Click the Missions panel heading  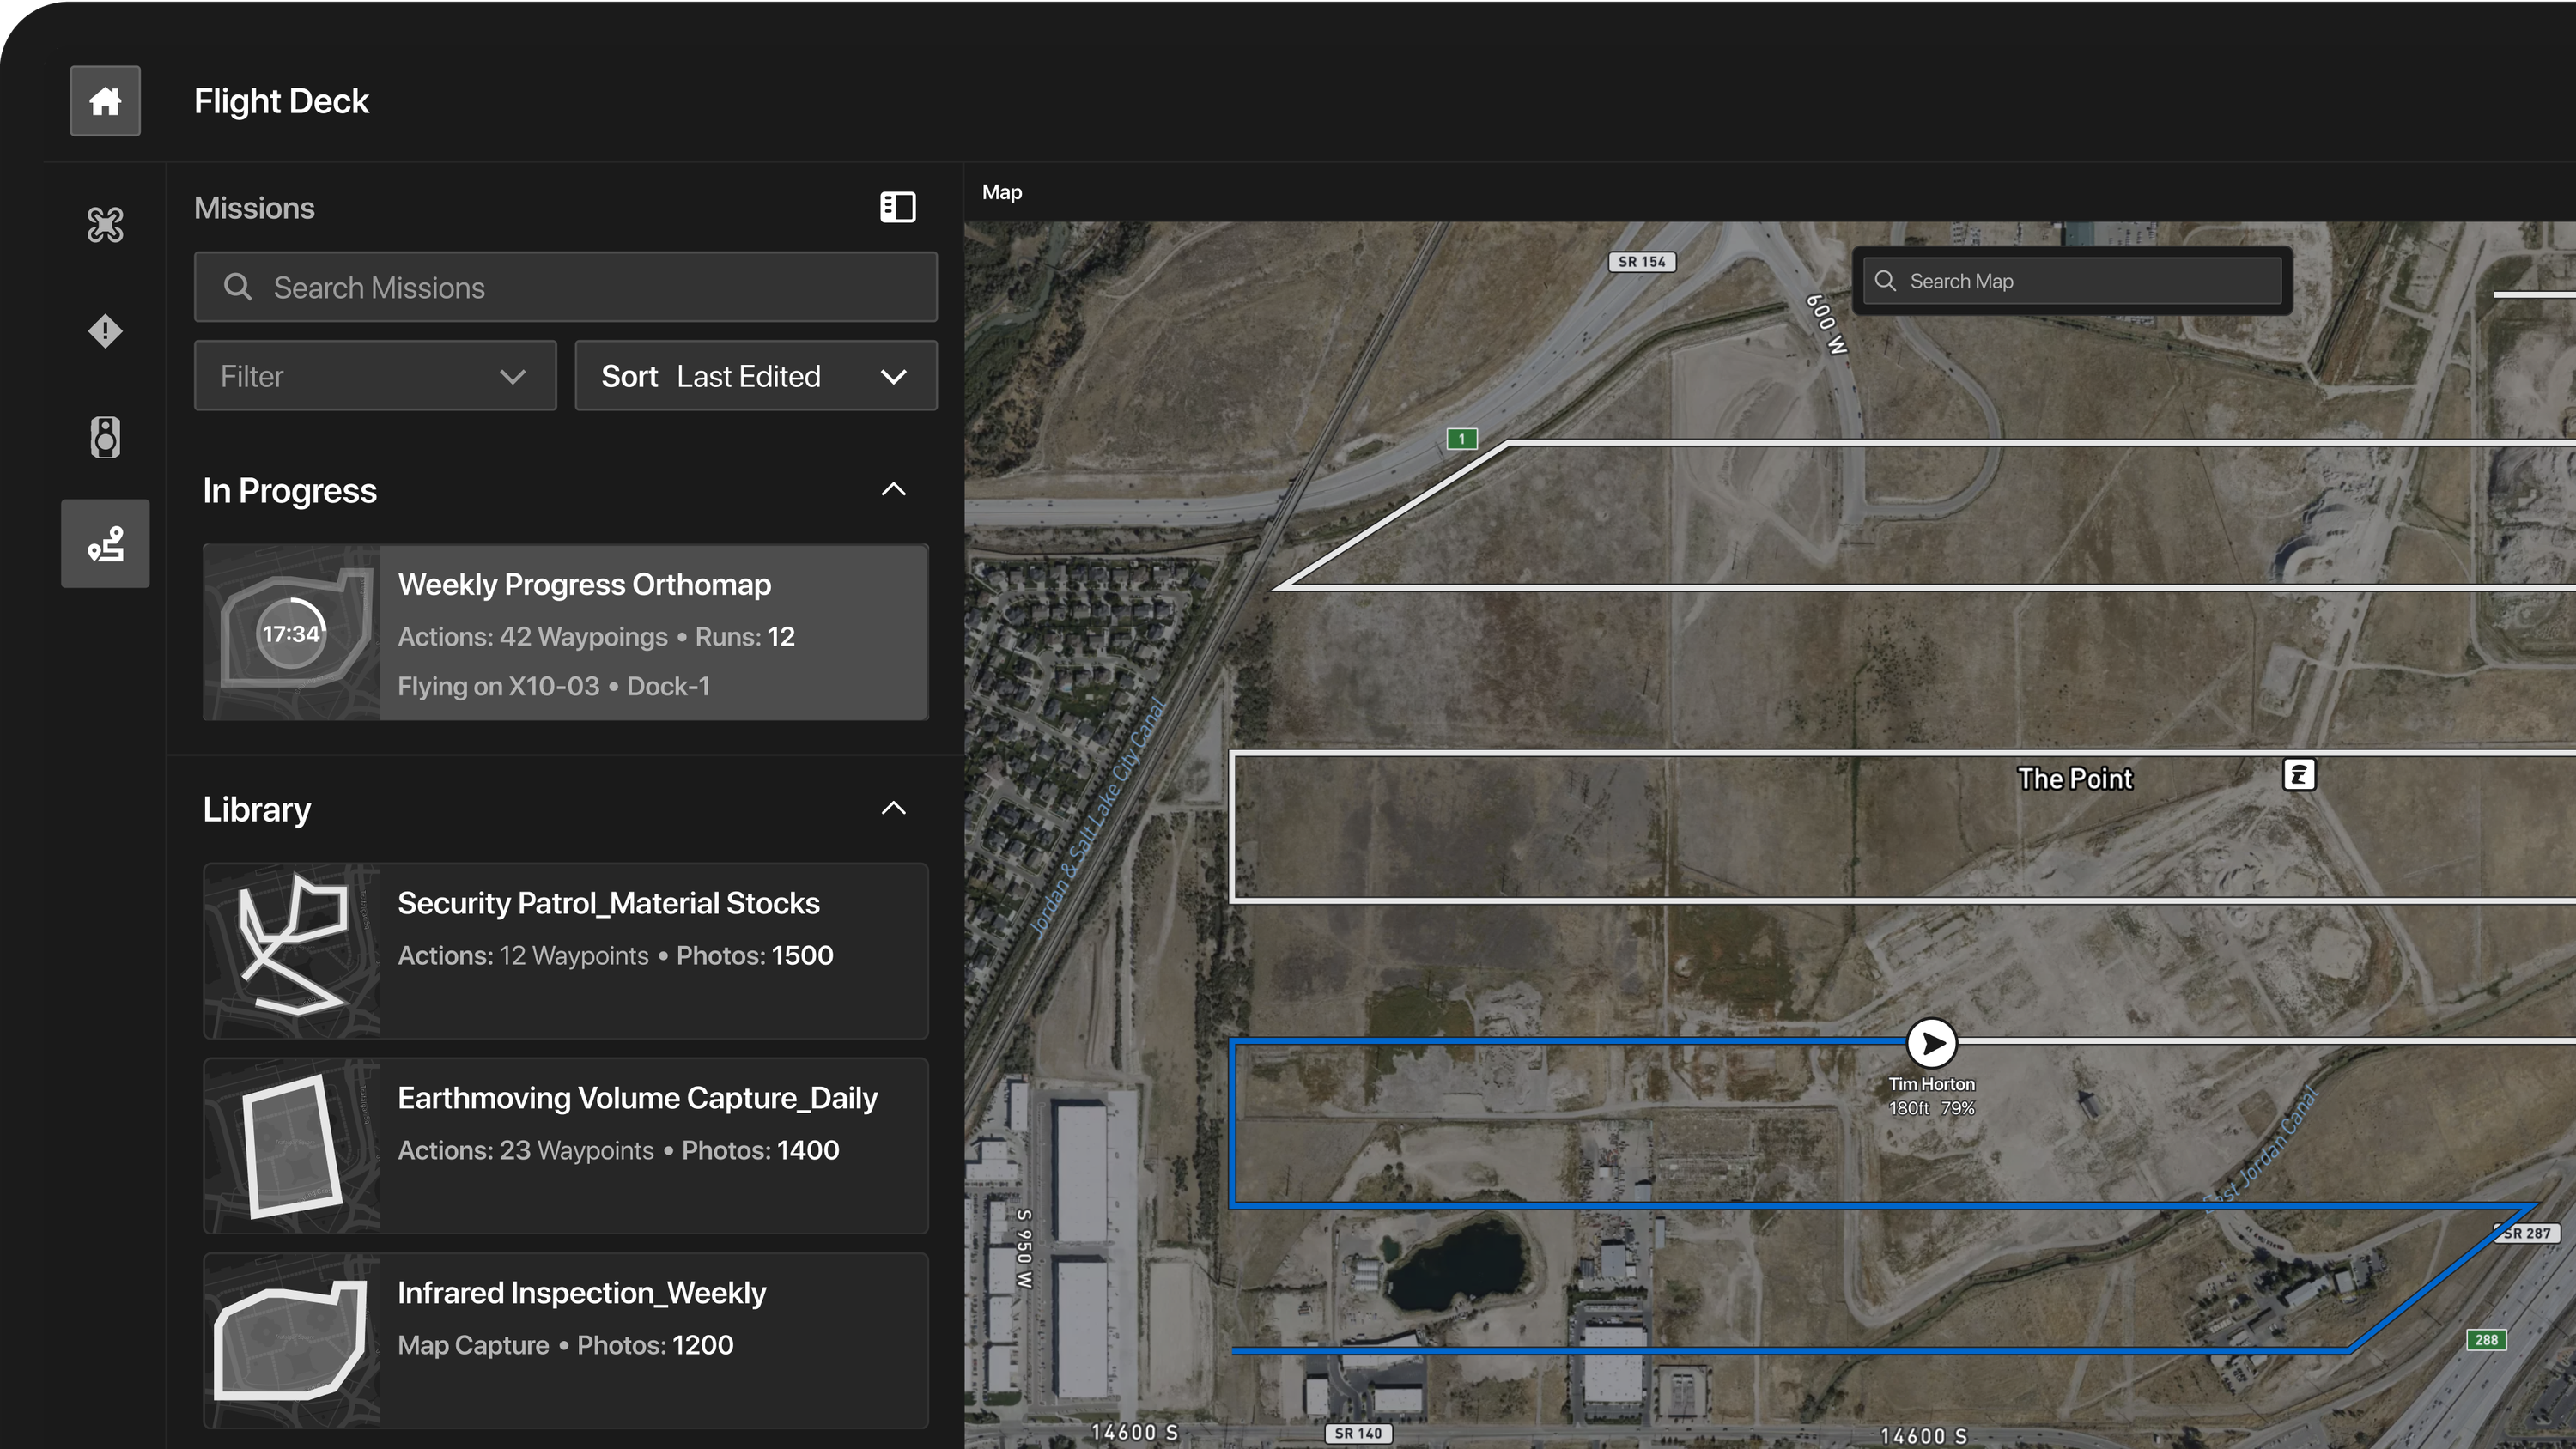254,208
